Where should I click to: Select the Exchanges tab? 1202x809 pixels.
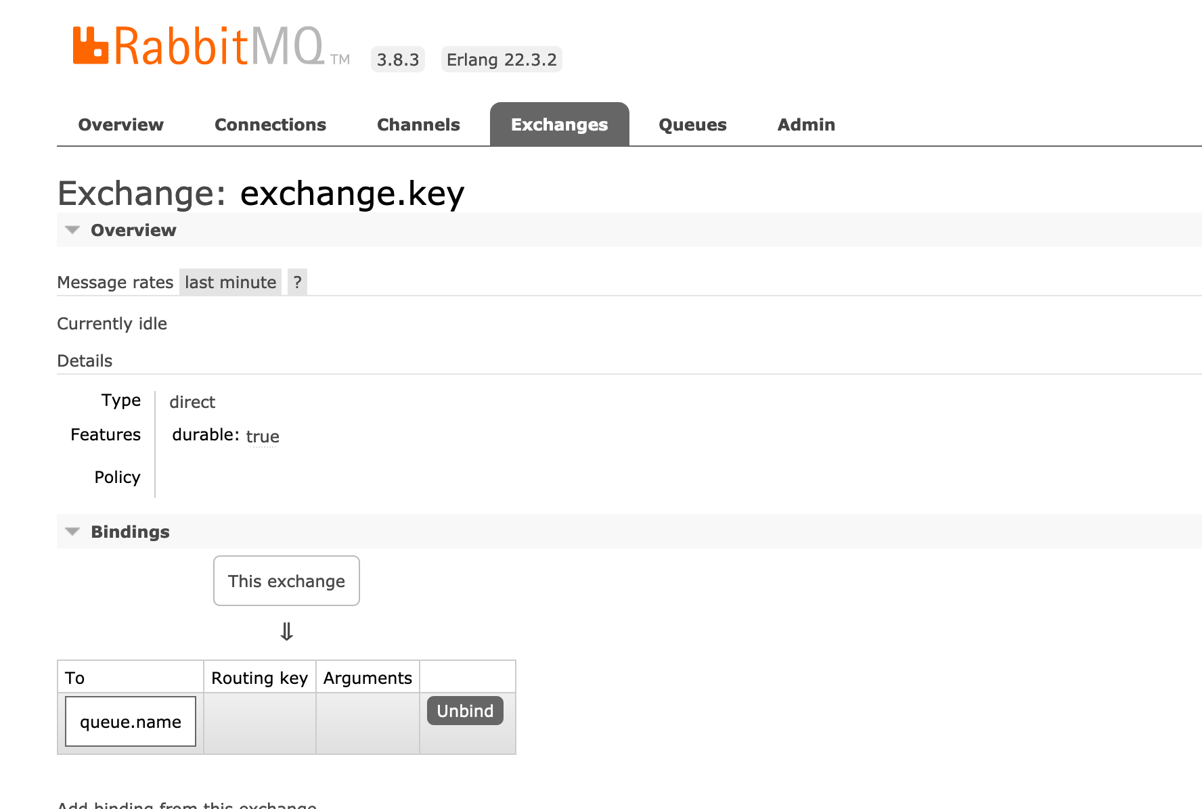coord(559,124)
